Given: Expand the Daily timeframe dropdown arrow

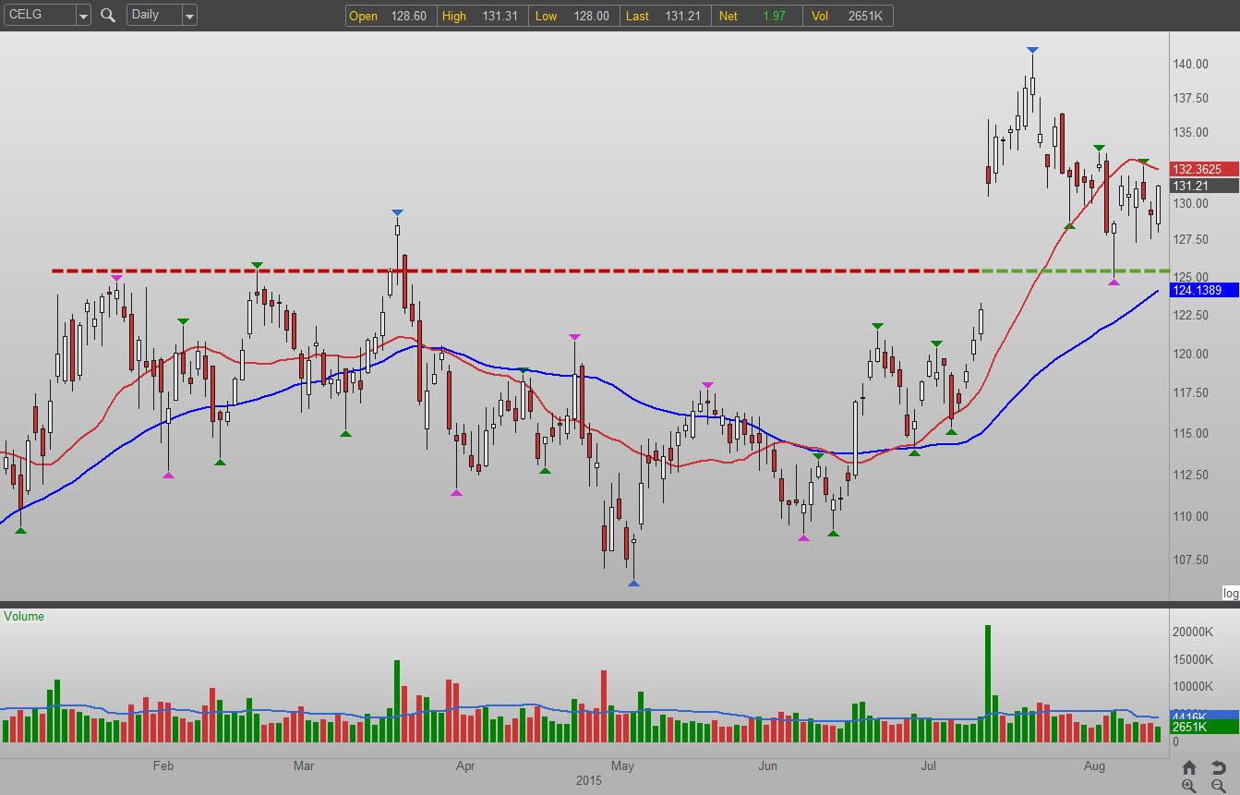Looking at the screenshot, I should click(189, 16).
